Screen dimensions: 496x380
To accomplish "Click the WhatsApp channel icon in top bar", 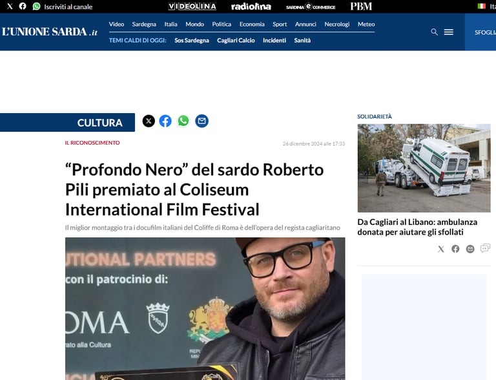I will 37,6.
